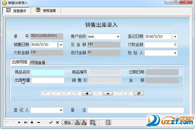Jump to last record in bottom navigator
Screen dimensions: 196x131
coord(26,122)
